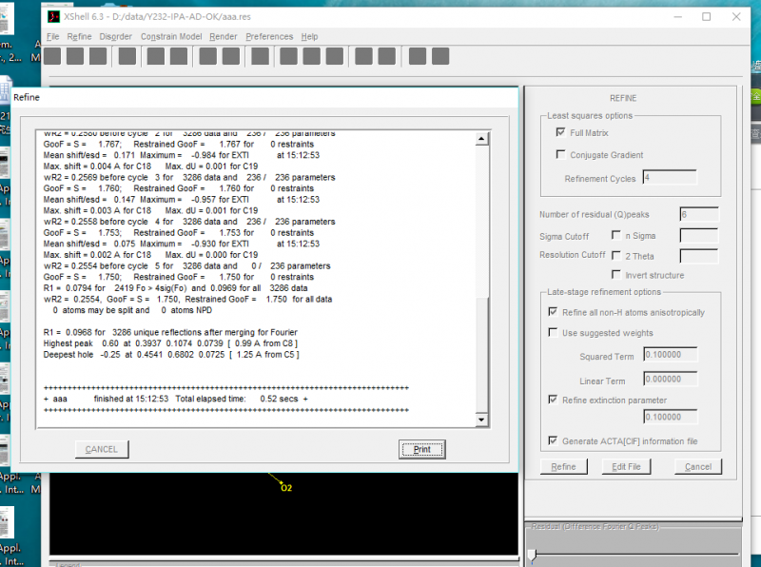Viewport: 761px width, 567px height.
Task: Click the Squared Term field
Action: (x=671, y=355)
